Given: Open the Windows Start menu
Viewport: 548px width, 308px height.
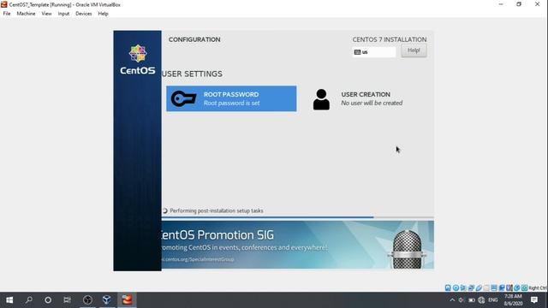Looking at the screenshot, I should pos(9,300).
